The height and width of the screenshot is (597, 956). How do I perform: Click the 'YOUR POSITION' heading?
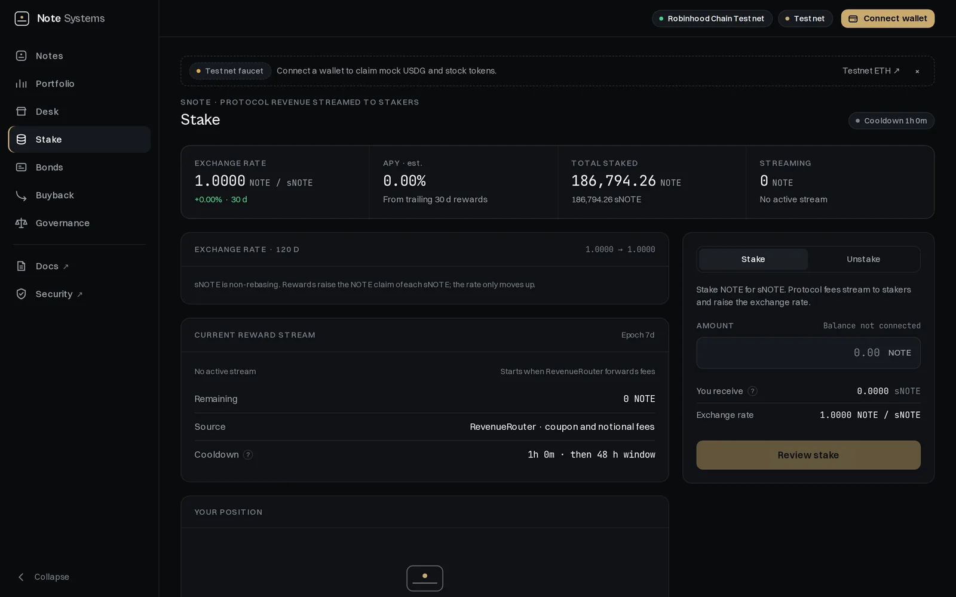228,512
